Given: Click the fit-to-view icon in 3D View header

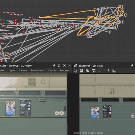Looking at the screenshot, I should (x=64, y=66).
